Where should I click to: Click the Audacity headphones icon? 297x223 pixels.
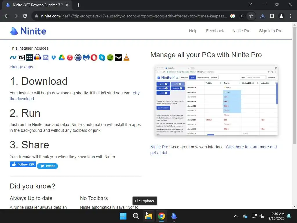pos(37,57)
